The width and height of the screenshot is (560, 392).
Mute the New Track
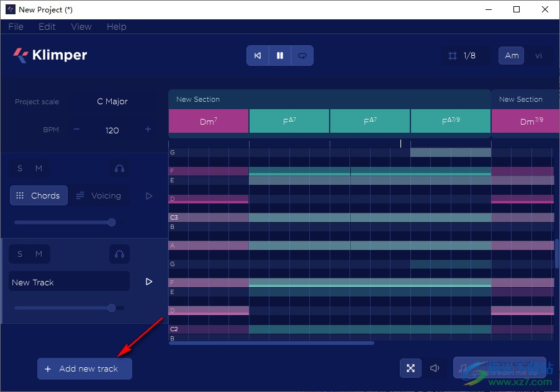[38, 254]
